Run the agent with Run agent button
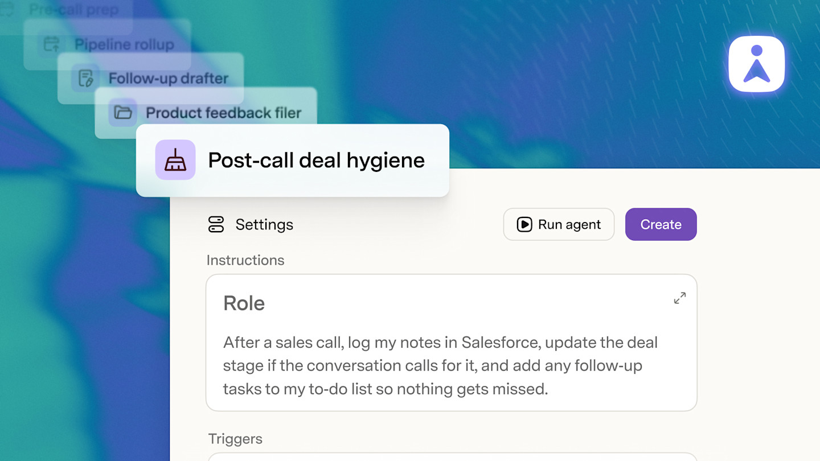 (x=559, y=224)
